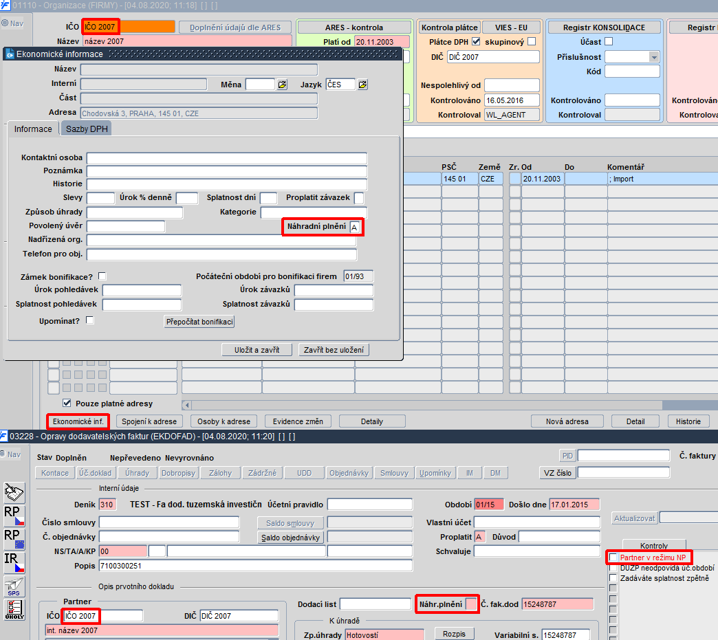Image resolution: width=718 pixels, height=640 pixels.
Task: Click the Zálohy button
Action: (220, 473)
